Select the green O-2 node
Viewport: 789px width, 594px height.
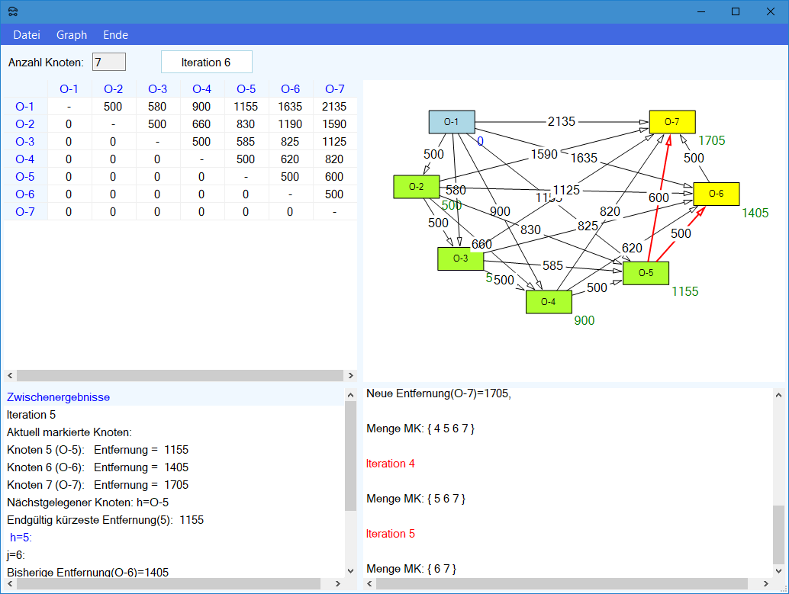[x=416, y=187]
